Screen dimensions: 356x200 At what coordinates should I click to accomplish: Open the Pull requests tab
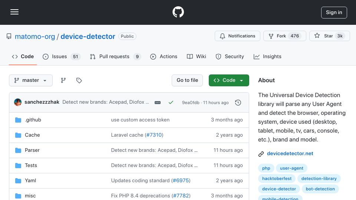(115, 56)
